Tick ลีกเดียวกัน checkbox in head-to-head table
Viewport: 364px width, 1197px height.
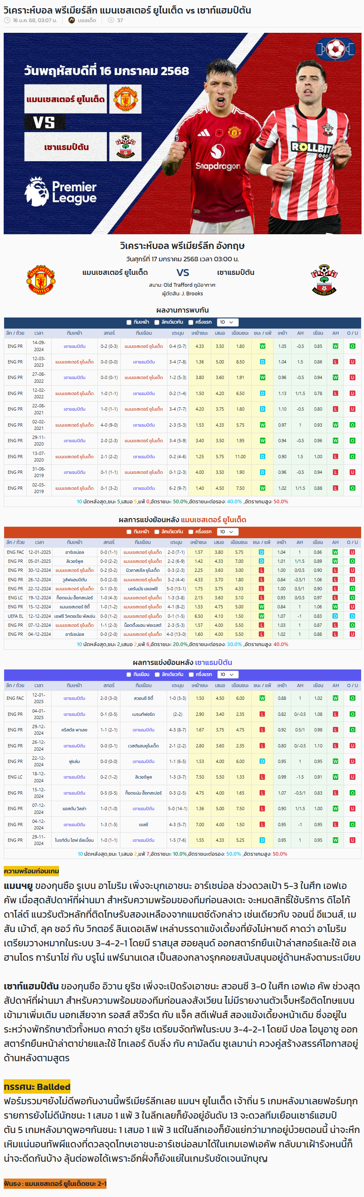tap(157, 322)
